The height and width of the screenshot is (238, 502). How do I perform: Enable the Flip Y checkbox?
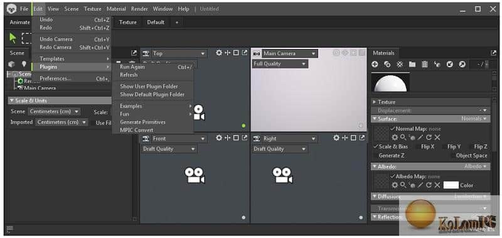[x=444, y=147]
